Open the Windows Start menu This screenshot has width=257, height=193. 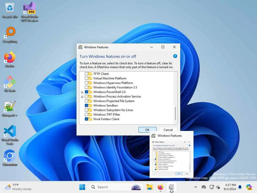[82, 187]
